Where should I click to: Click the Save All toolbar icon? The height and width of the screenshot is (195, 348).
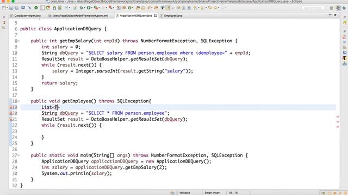[x=17, y=8]
